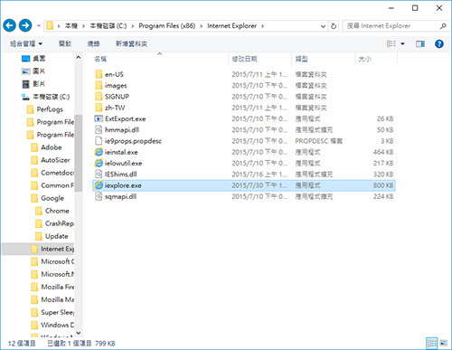The width and height of the screenshot is (452, 350).
Task: Select Cometdocs folder in tree
Action: pyautogui.click(x=52, y=173)
